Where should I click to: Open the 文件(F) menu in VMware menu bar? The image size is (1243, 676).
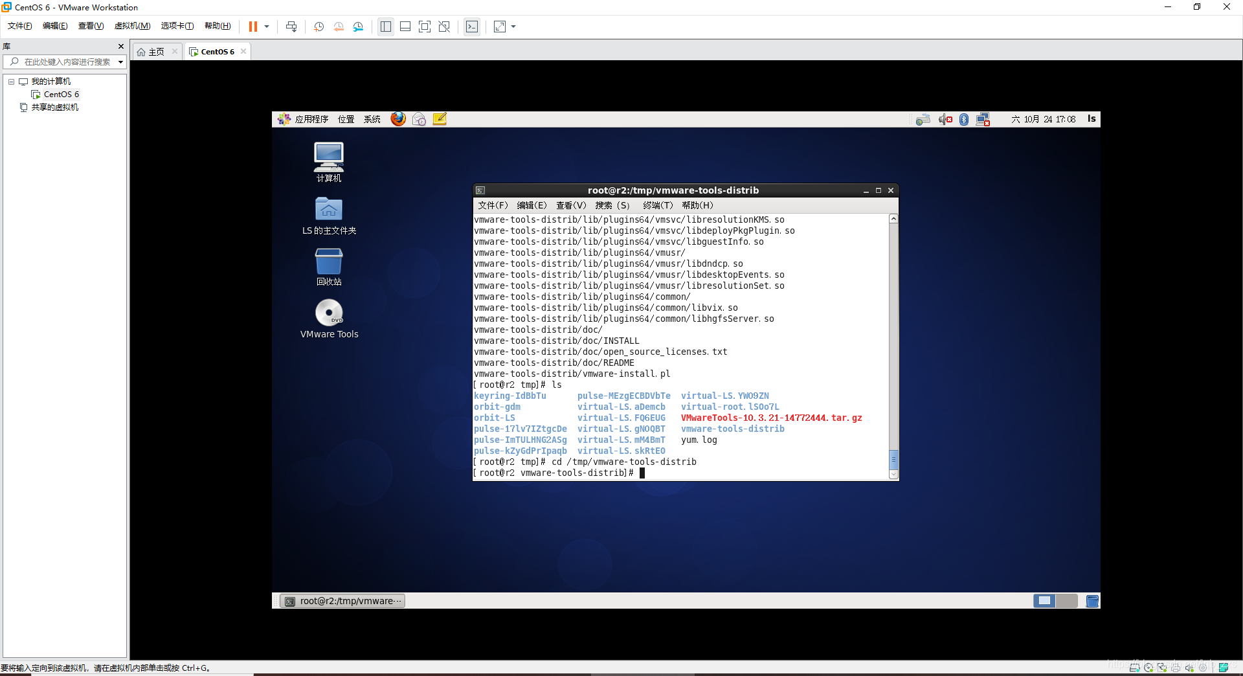tap(19, 26)
